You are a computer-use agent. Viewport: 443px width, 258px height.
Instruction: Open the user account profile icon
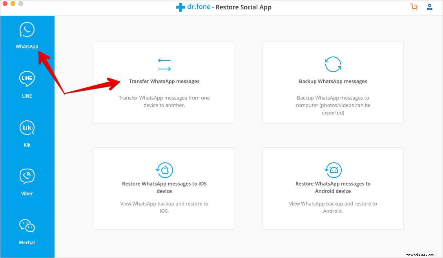429,7
